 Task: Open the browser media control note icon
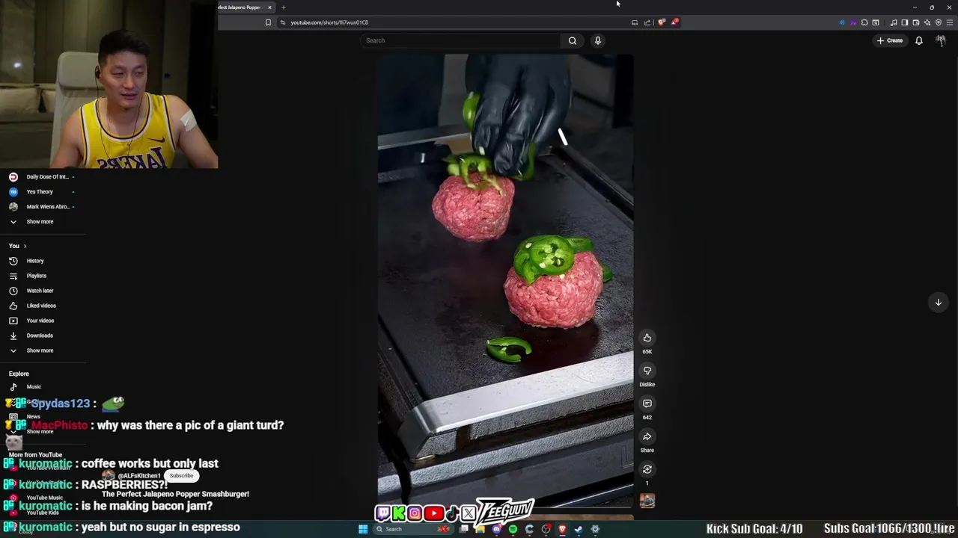coord(894,22)
